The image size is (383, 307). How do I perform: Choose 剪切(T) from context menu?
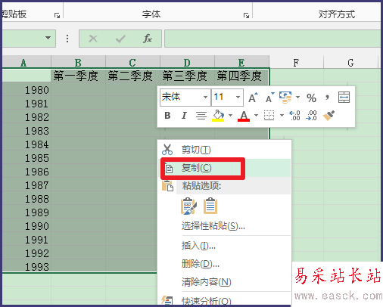pyautogui.click(x=224, y=150)
